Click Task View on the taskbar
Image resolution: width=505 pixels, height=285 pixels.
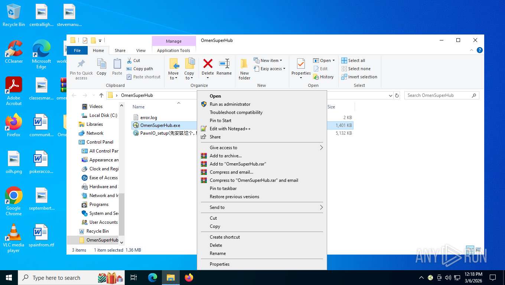click(x=134, y=278)
